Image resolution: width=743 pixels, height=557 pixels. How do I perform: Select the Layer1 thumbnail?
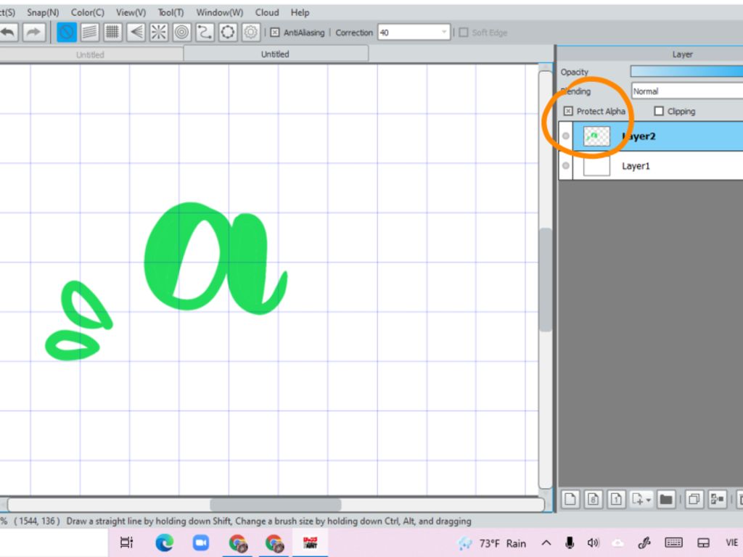pyautogui.click(x=596, y=166)
